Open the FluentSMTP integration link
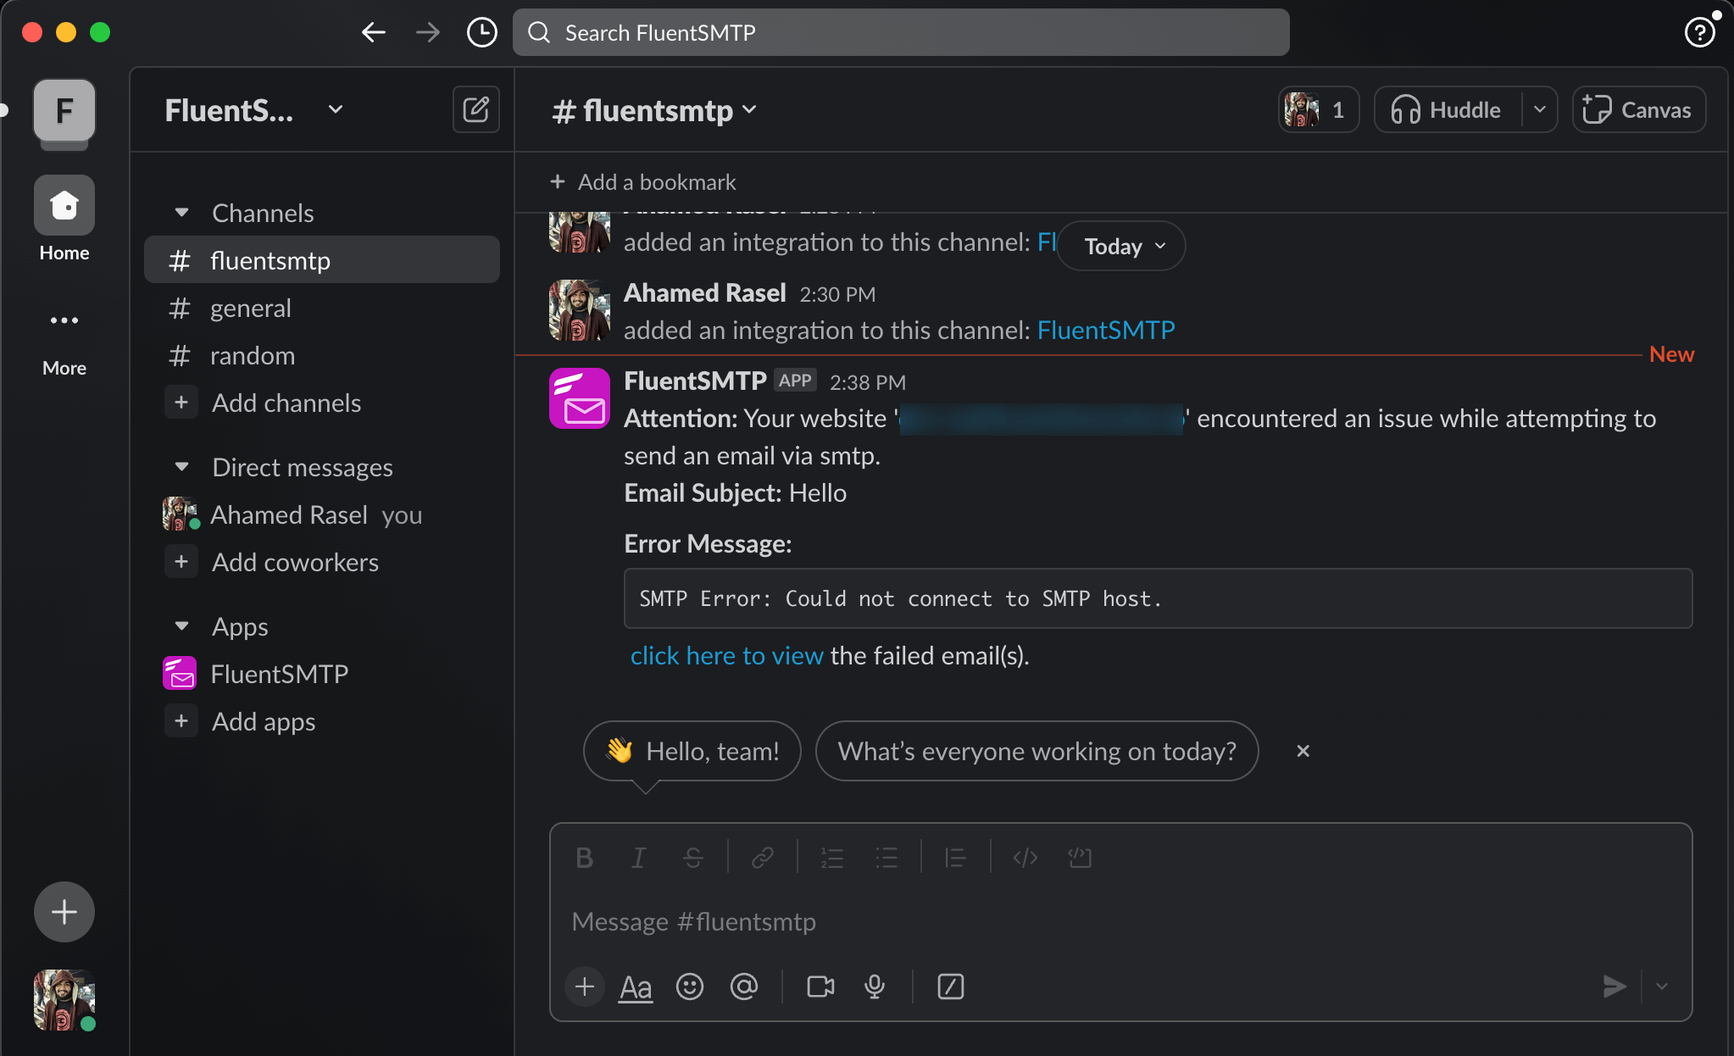Screen dimensions: 1734x1056 tap(1106, 330)
